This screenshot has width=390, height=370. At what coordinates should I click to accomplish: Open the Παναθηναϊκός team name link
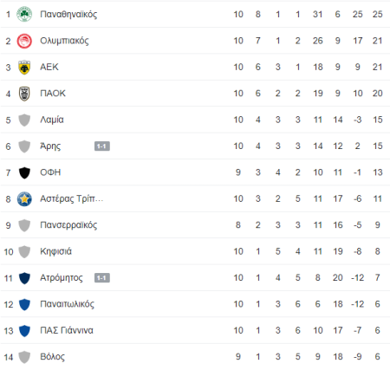68,15
